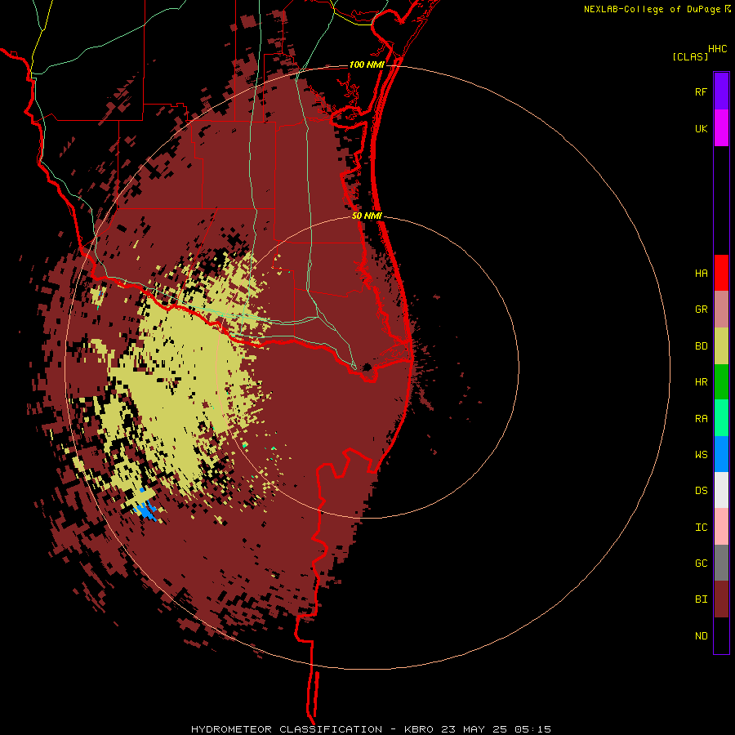Viewport: 735px width, 735px height.
Task: Click the HA red legend swatch
Action: [721, 273]
